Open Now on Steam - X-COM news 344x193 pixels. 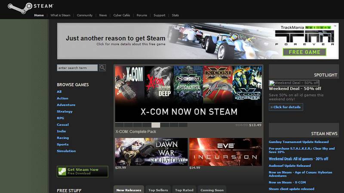coord(287,182)
